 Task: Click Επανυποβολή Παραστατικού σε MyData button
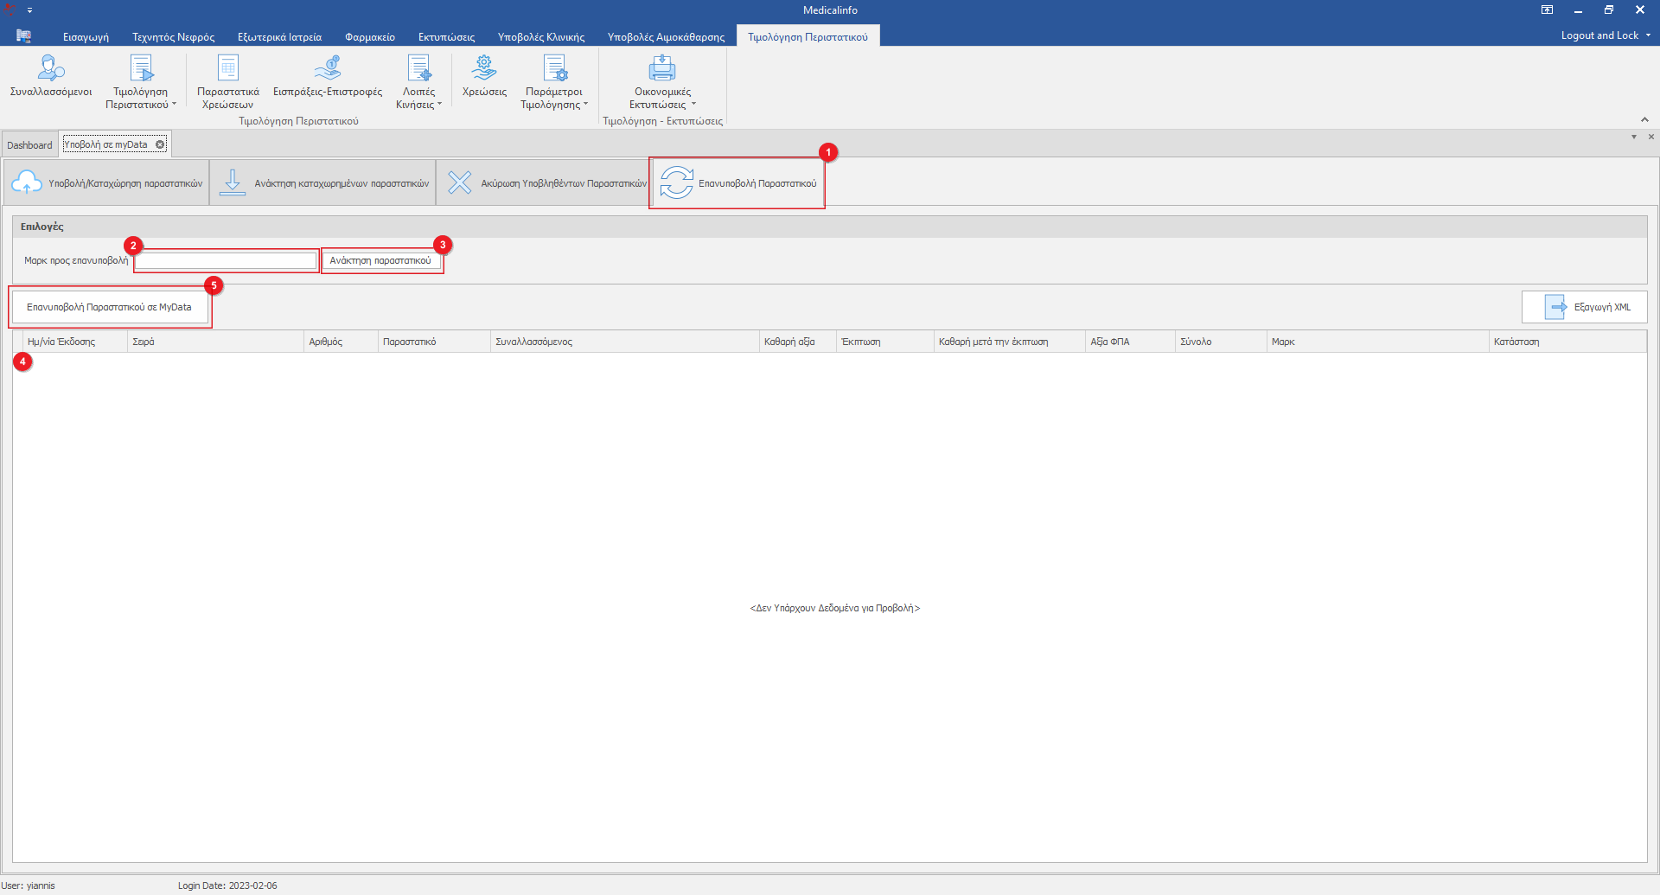[x=110, y=307]
